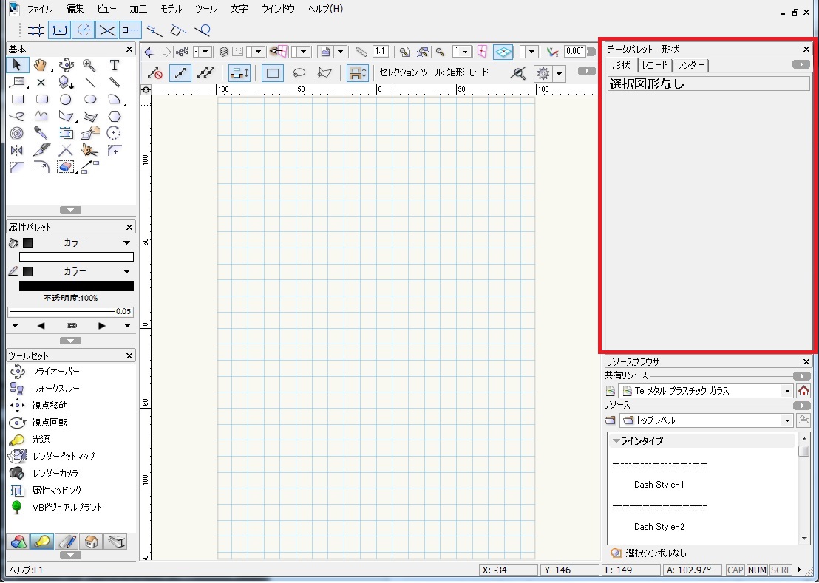Choose フライオーバー in tool set

[x=55, y=372]
